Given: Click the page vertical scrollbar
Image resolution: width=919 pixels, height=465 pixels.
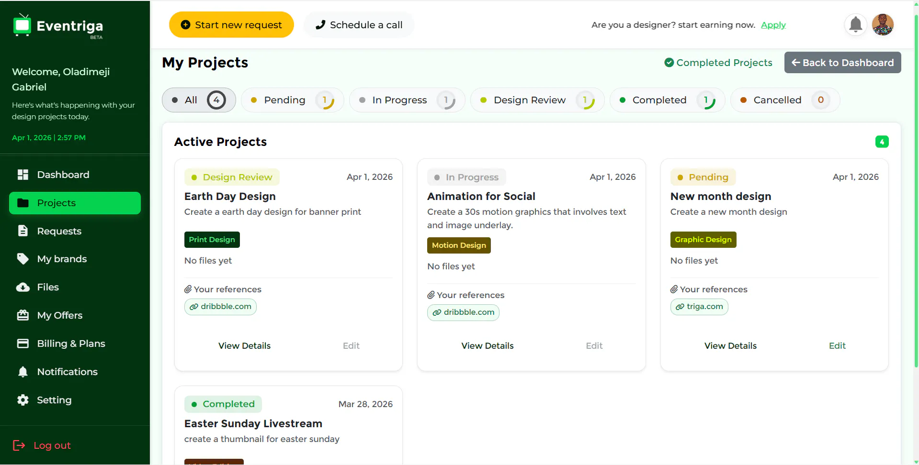Looking at the screenshot, I should pyautogui.click(x=916, y=191).
